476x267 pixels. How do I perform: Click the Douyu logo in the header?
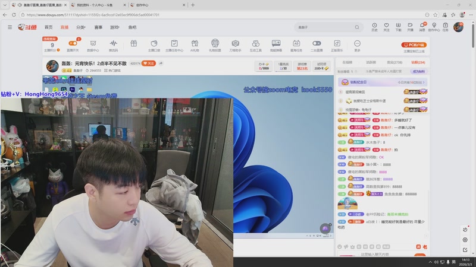[27, 27]
